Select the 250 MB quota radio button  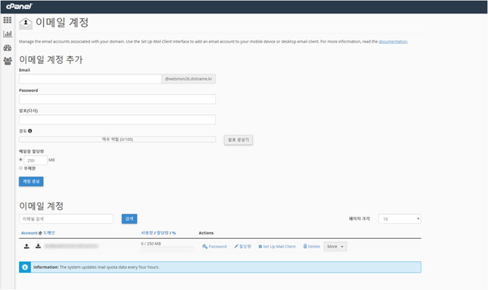pos(21,160)
